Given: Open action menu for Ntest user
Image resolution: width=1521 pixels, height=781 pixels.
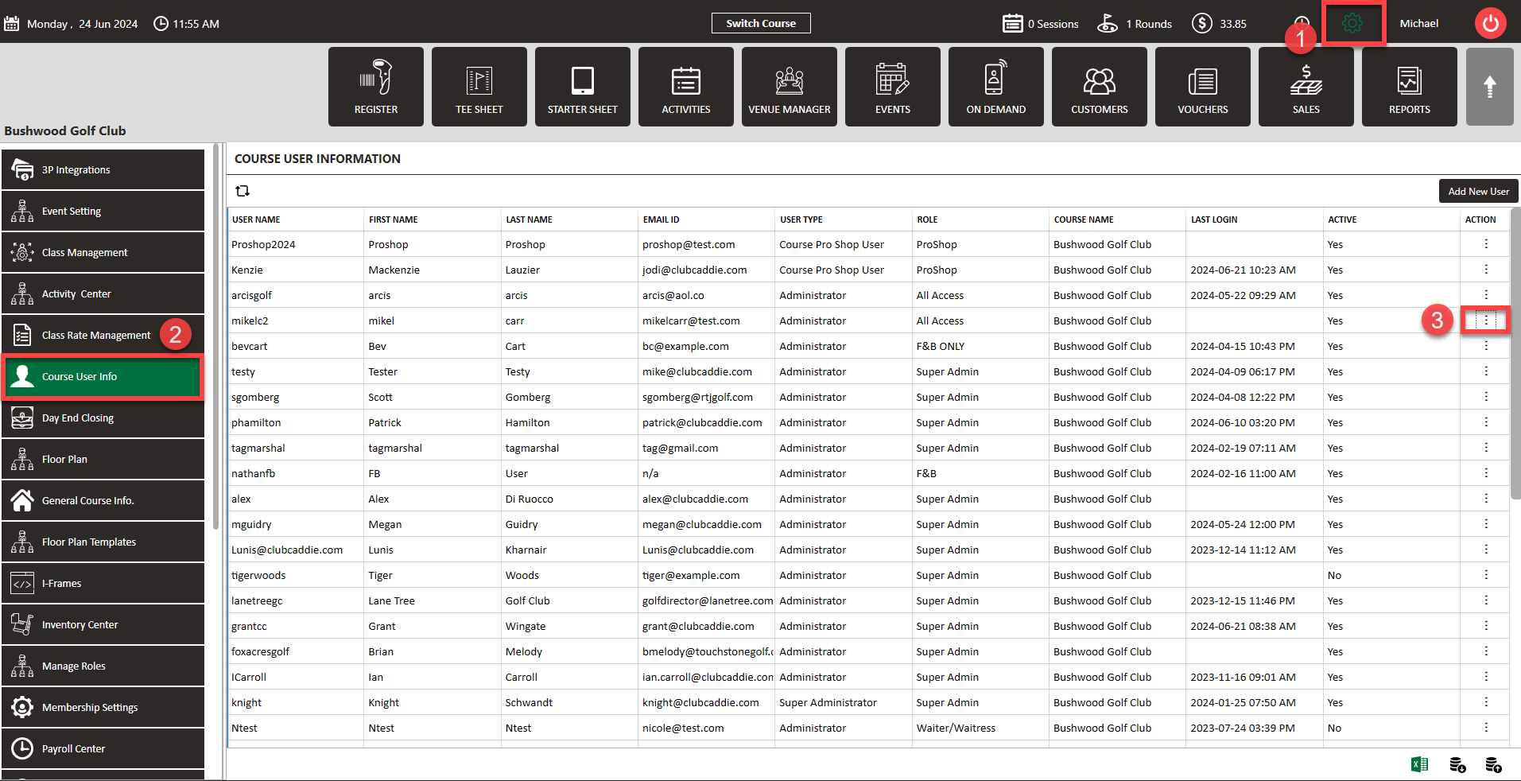Looking at the screenshot, I should [x=1486, y=728].
